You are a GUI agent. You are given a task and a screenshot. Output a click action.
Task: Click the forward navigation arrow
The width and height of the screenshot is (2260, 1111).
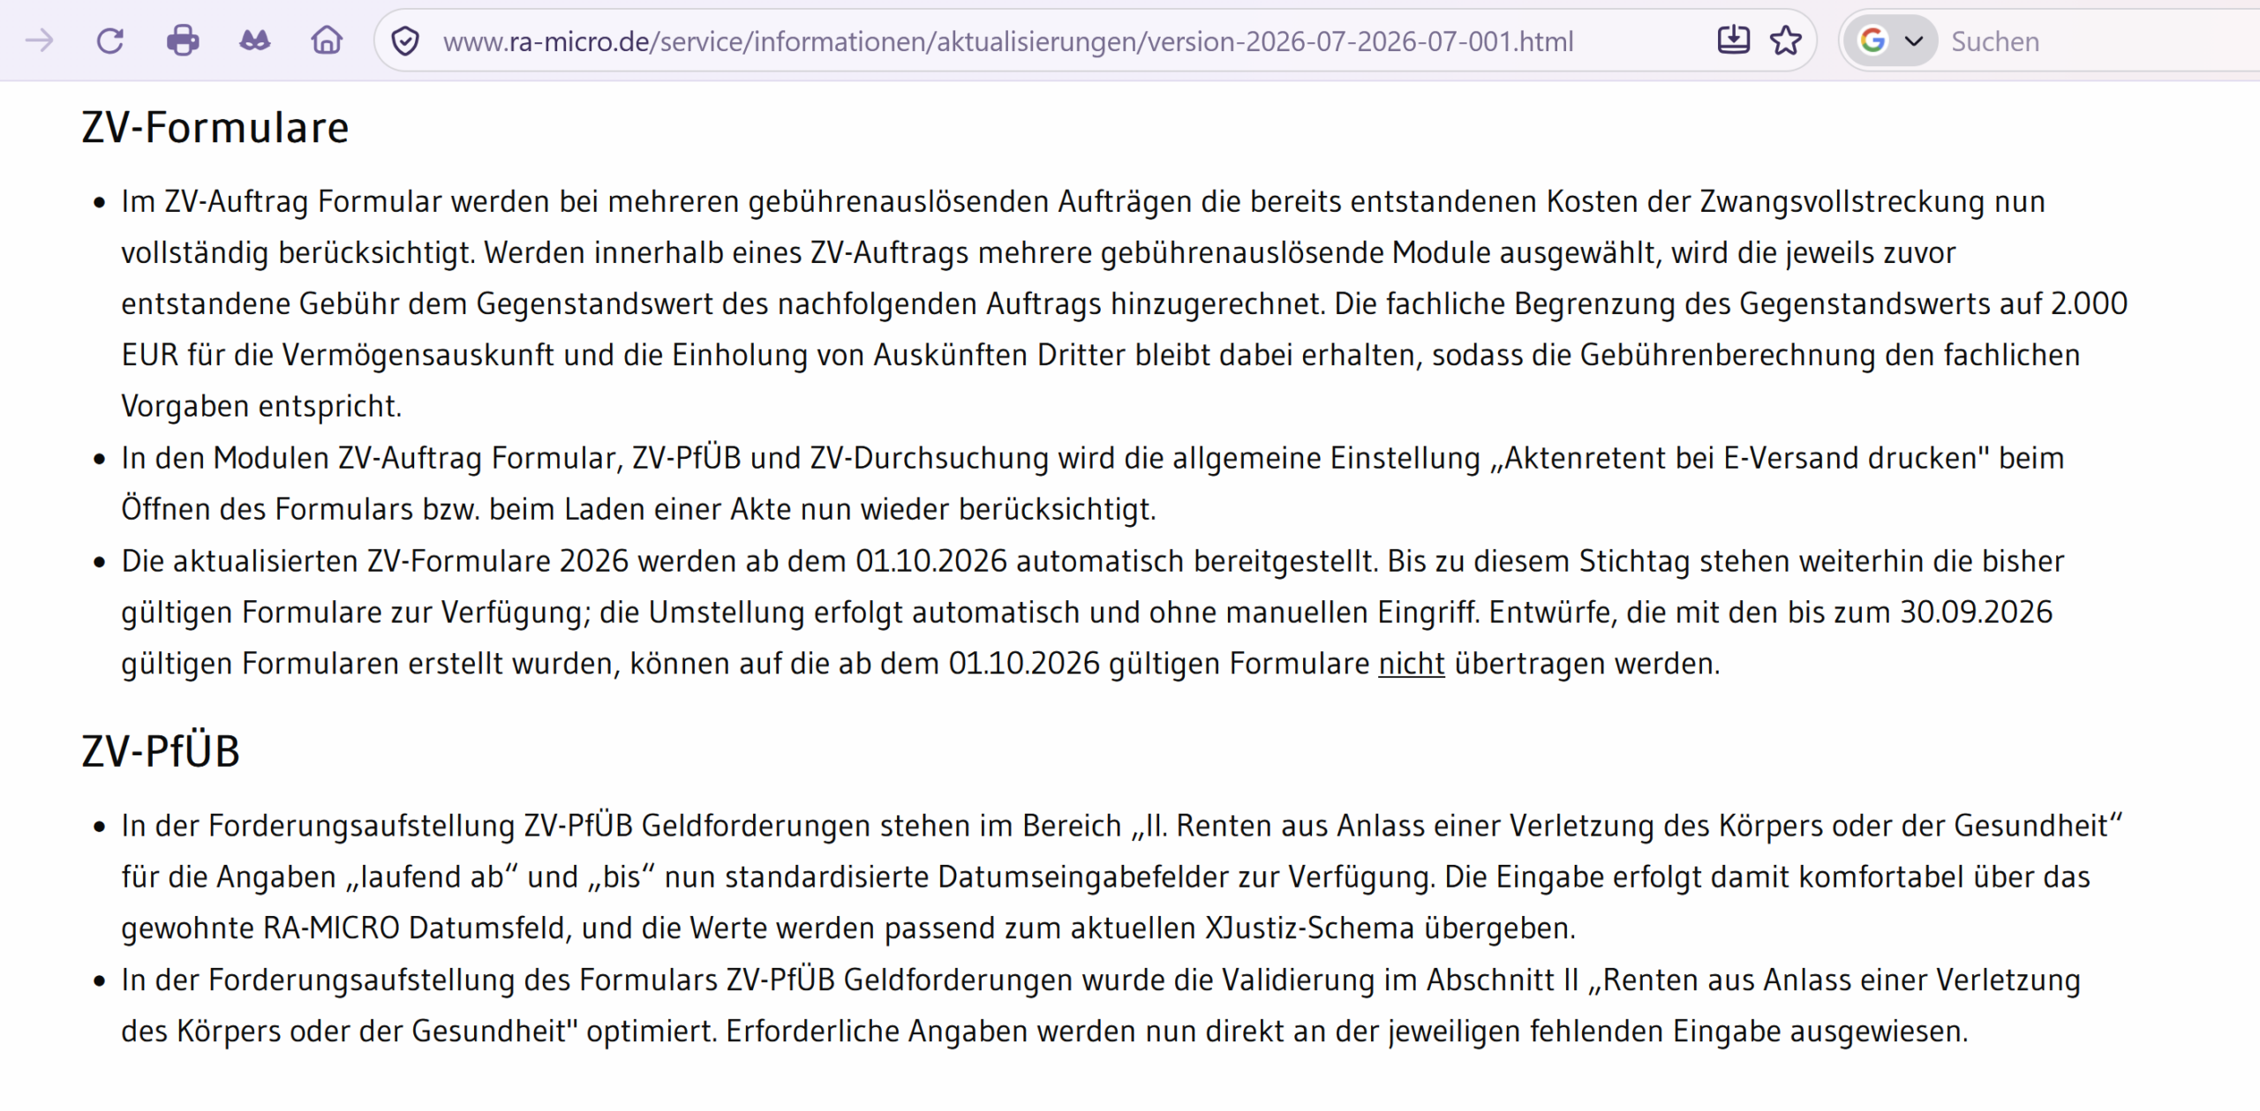point(39,41)
